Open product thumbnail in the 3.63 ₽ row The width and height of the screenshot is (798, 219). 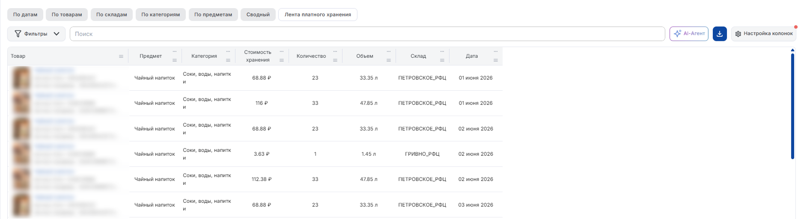point(21,154)
